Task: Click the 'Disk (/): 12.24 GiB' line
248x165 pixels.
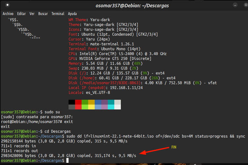Action: [117, 73]
